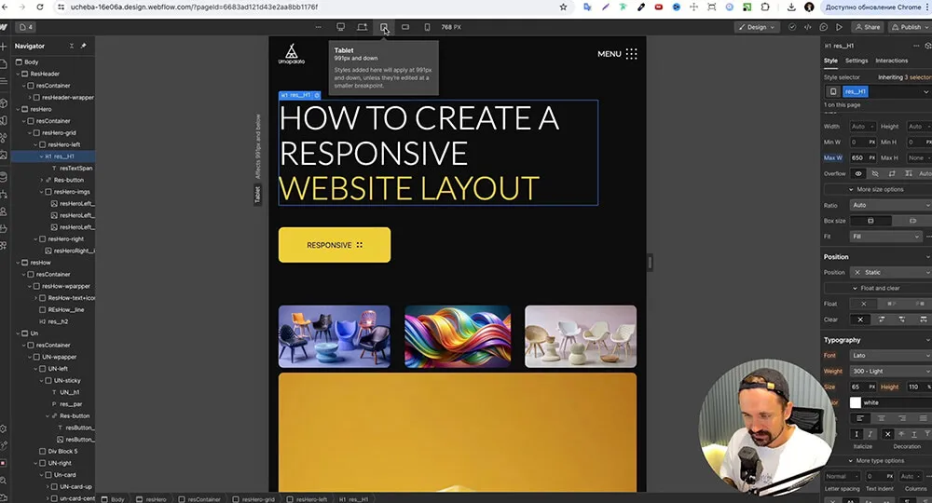The image size is (932, 503).
Task: Click the yellow RESPONSIVE button on canvas
Action: pos(335,245)
